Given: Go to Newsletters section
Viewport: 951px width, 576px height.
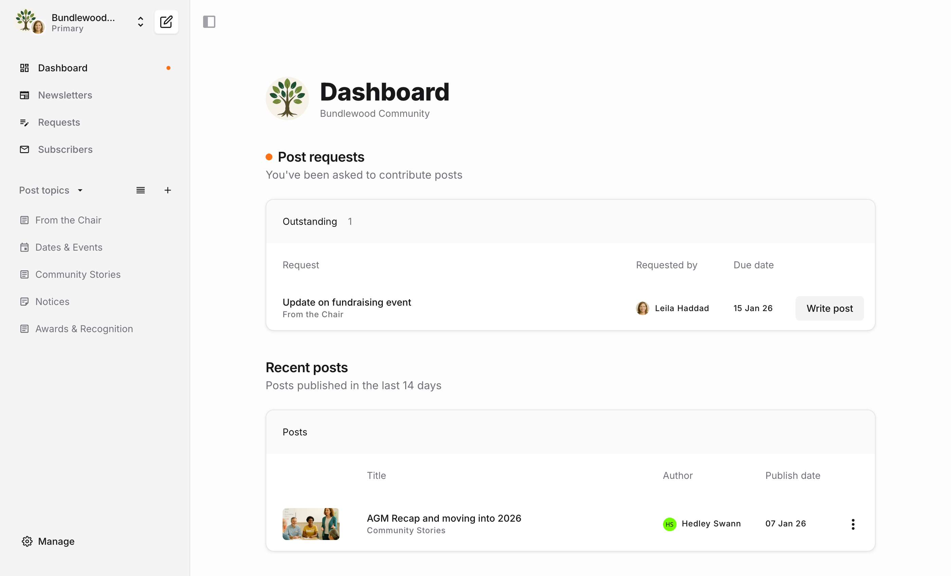Looking at the screenshot, I should point(65,95).
